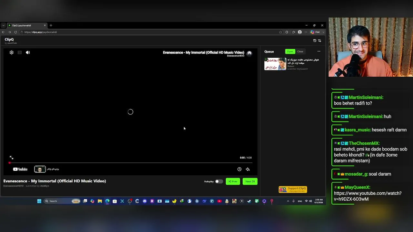
Task: Open Discord from the taskbar
Action: [145, 201]
